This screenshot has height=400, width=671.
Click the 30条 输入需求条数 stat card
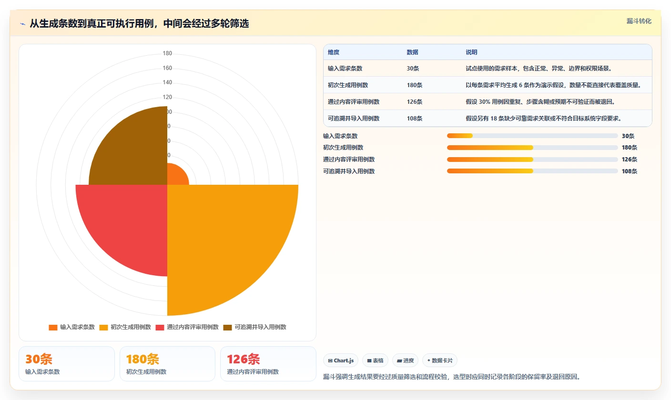[x=67, y=364]
